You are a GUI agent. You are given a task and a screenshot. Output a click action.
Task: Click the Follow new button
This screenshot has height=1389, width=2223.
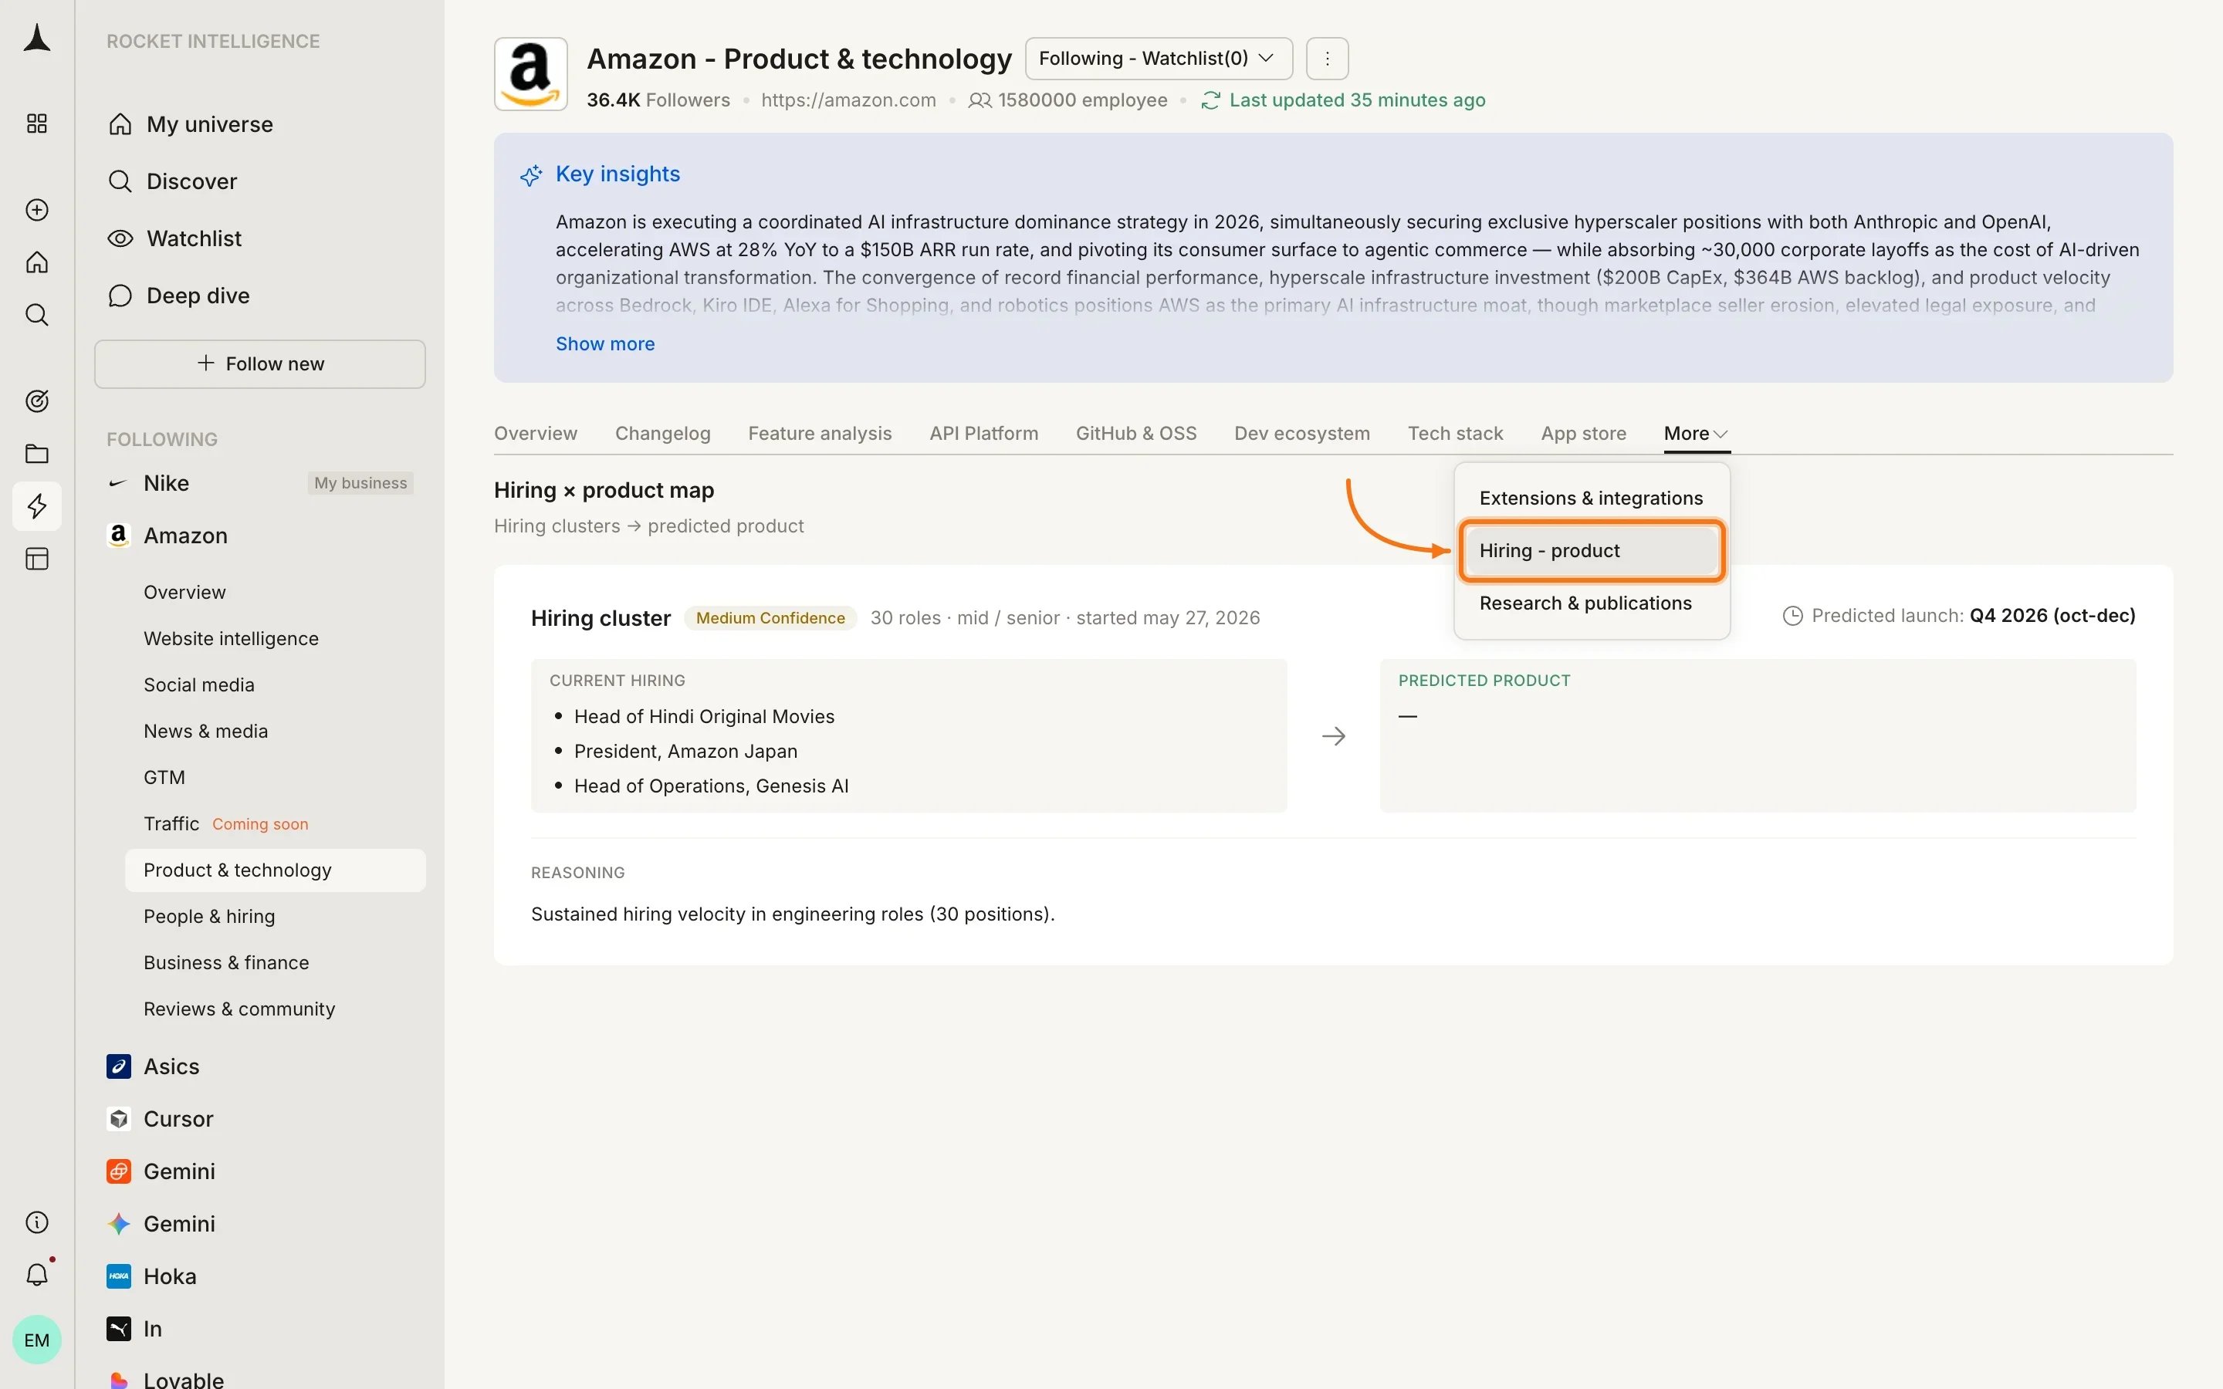click(260, 363)
